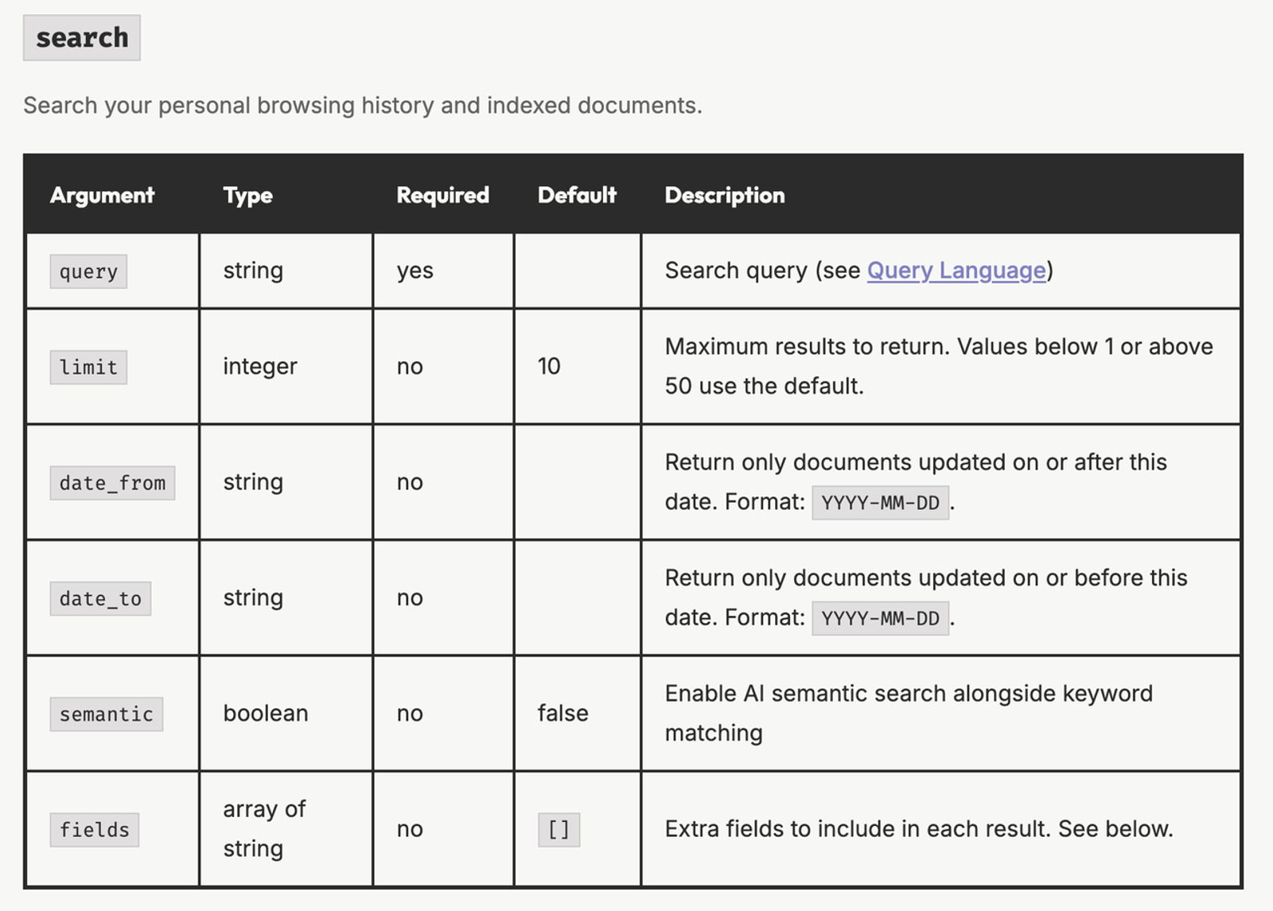Image resolution: width=1273 pixels, height=911 pixels.
Task: Click the 'Description' column header
Action: (725, 196)
